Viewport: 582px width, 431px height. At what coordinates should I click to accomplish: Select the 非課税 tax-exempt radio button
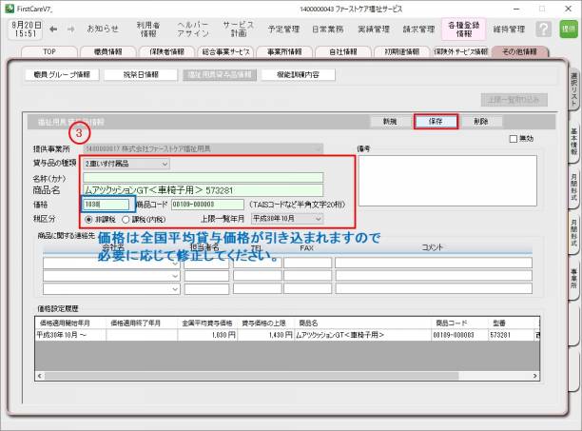[x=90, y=218]
